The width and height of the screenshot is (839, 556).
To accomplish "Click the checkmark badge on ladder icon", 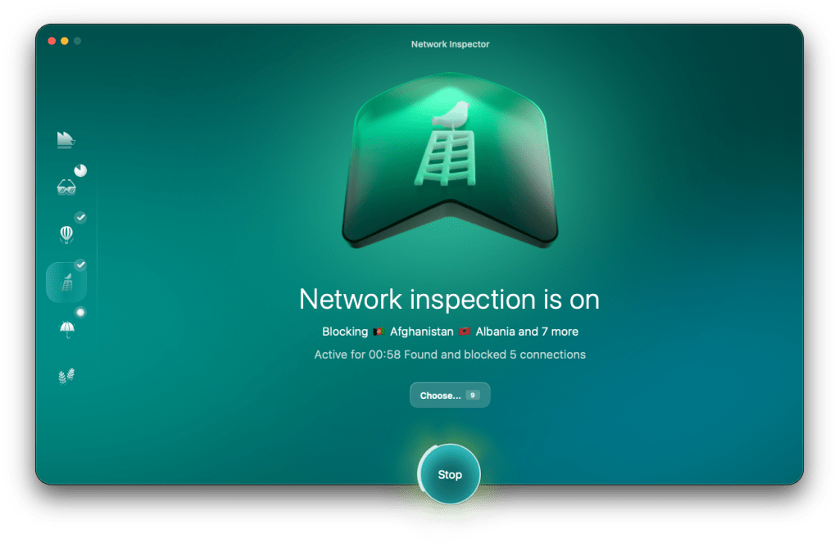I will (80, 265).
